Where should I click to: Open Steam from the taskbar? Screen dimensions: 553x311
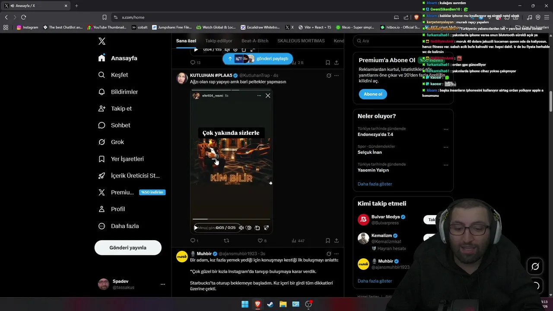(x=270, y=304)
